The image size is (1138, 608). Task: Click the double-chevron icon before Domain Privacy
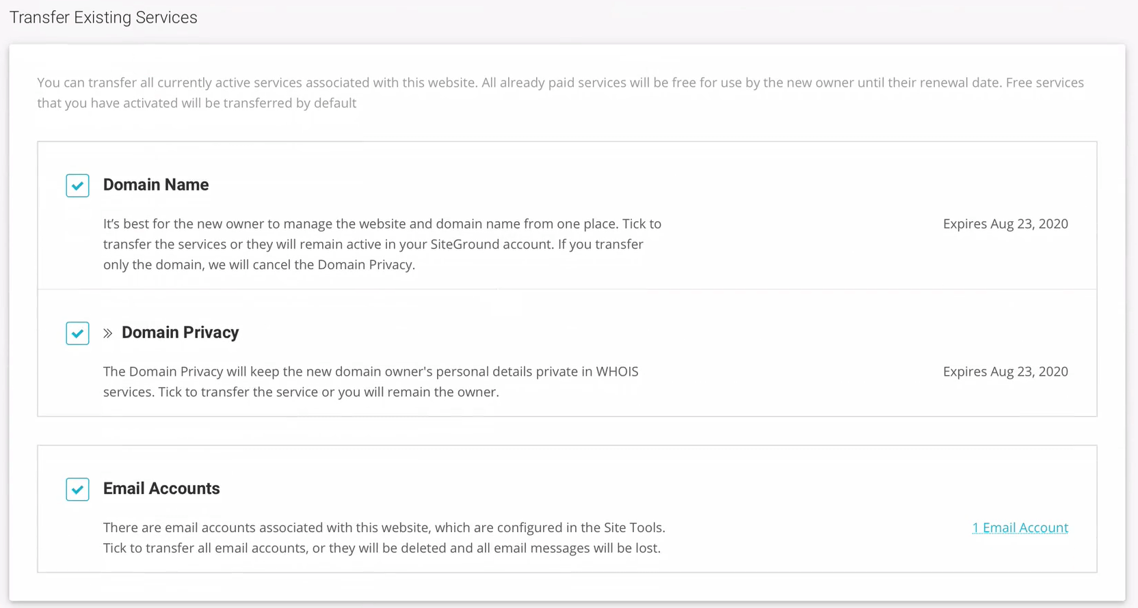(x=107, y=333)
